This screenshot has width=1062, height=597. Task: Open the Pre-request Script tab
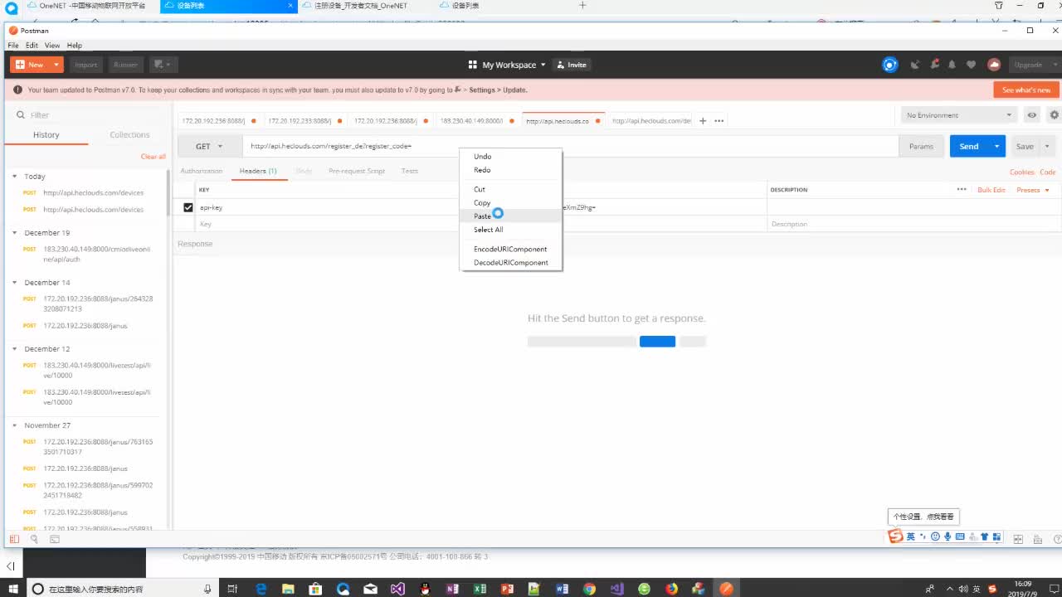pos(357,171)
